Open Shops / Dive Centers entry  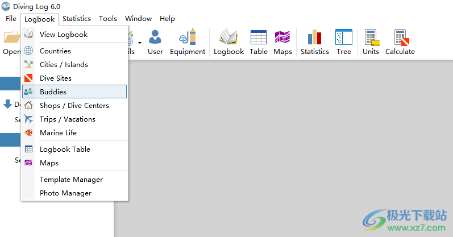point(74,106)
